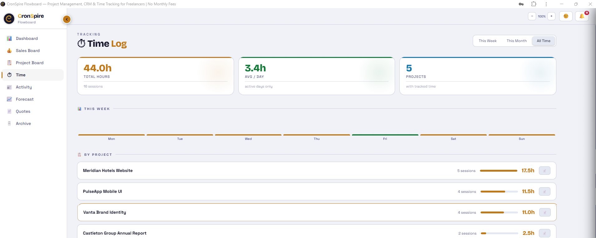
Task: Select the All Time filter
Action: click(x=543, y=41)
